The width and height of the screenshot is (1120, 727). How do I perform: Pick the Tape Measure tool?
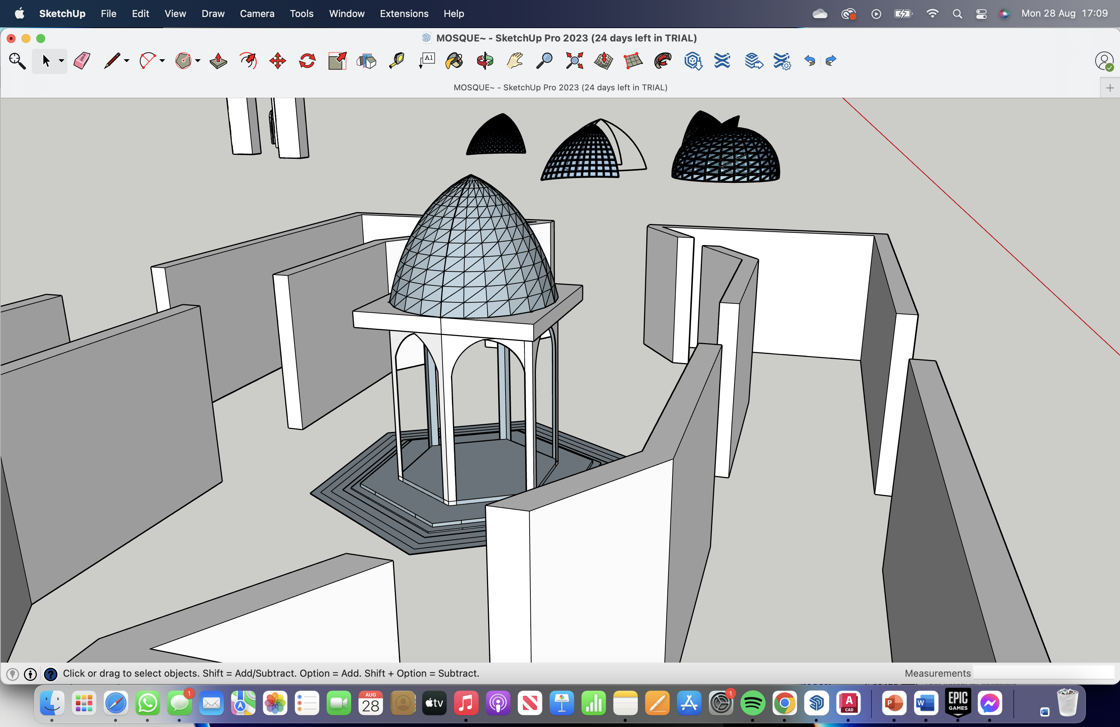(397, 61)
